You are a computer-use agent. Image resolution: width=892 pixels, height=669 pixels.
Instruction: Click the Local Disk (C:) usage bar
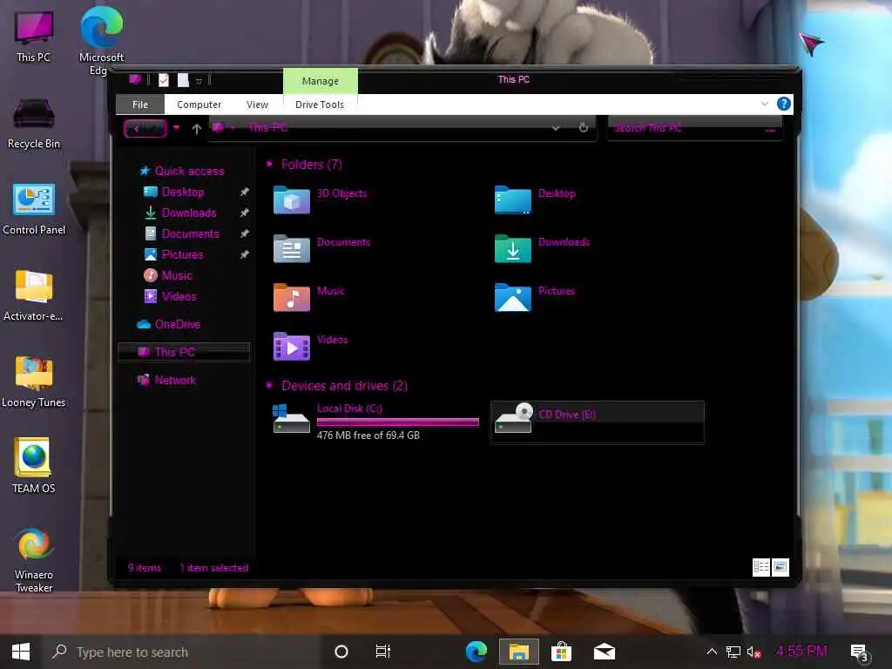point(398,422)
